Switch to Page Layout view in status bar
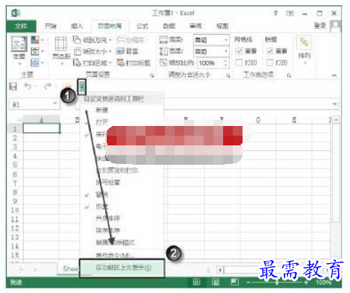The height and width of the screenshot is (293, 350). click(216, 282)
